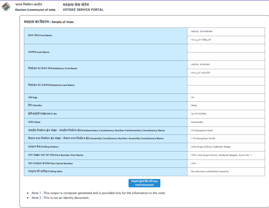The height and width of the screenshot is (208, 269).
Task: Click the Print Voter Information button
Action: (144, 183)
